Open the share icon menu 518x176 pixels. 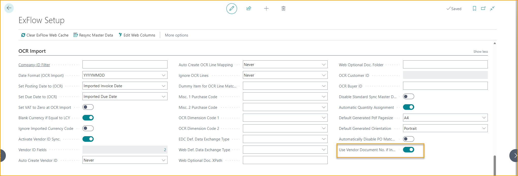(x=249, y=8)
